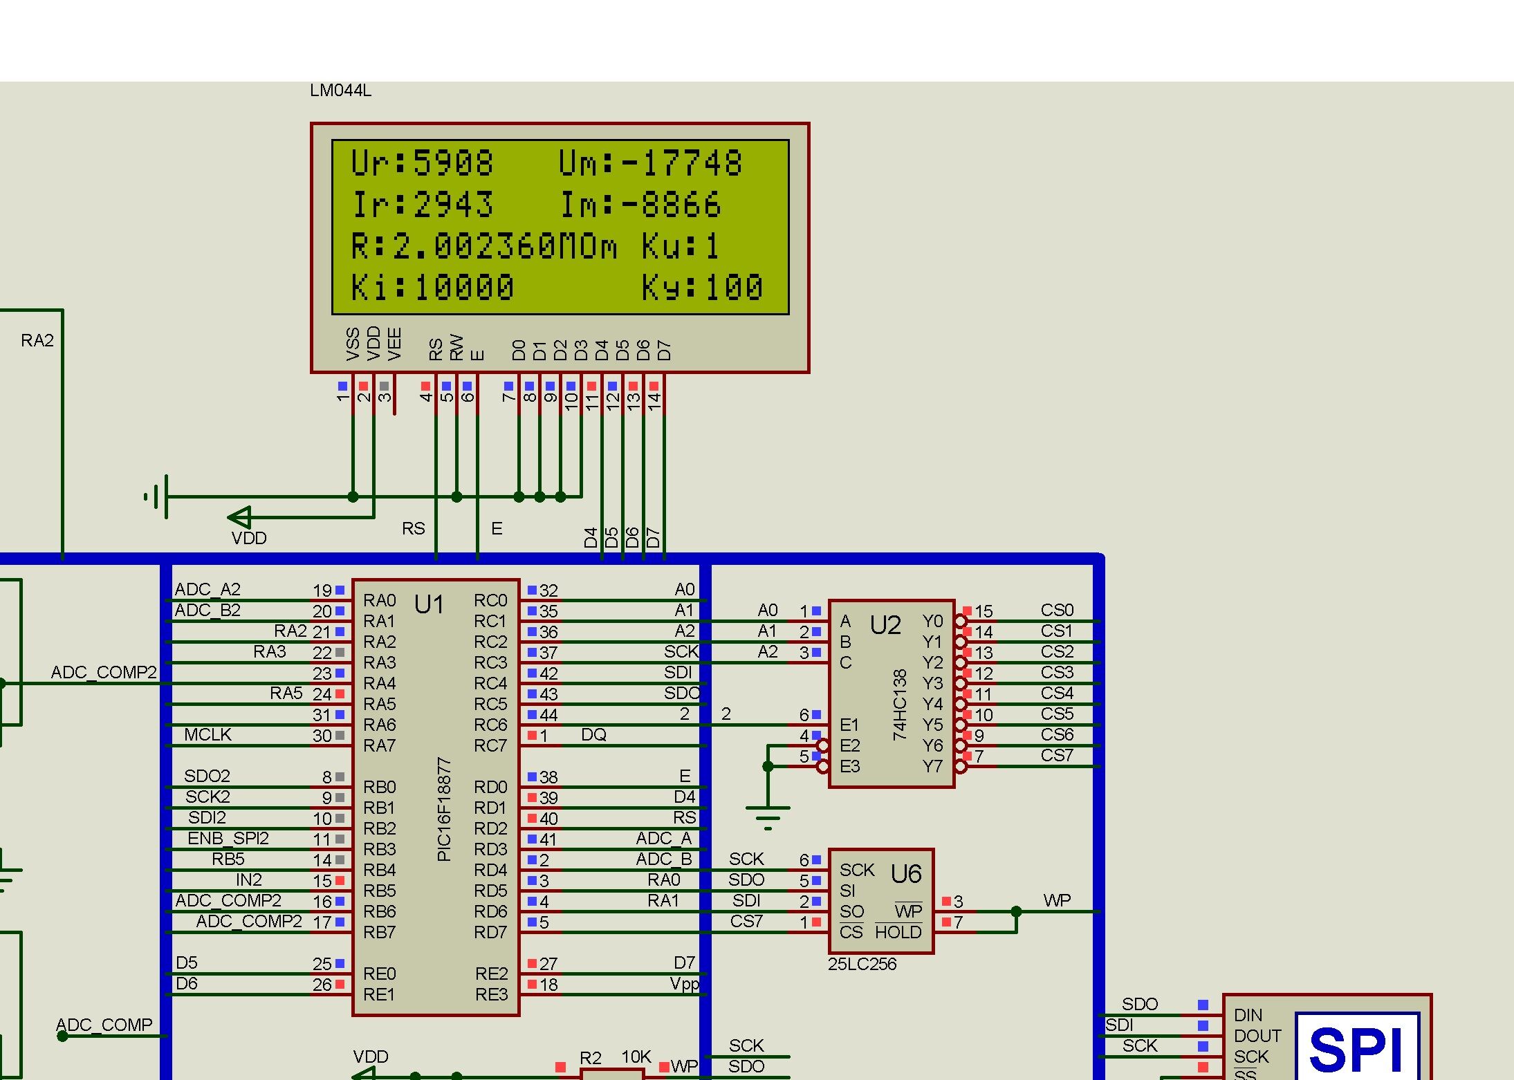Image resolution: width=1514 pixels, height=1080 pixels.
Task: Click pin number 15 on U2
Action: (x=984, y=611)
